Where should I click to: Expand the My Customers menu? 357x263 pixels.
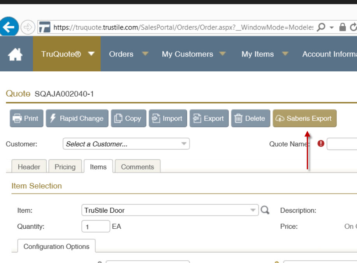point(193,54)
